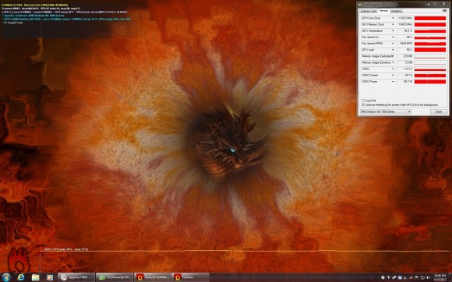Open Windows Media Player taskbar icon
452x282 pixels.
[x=50, y=277]
